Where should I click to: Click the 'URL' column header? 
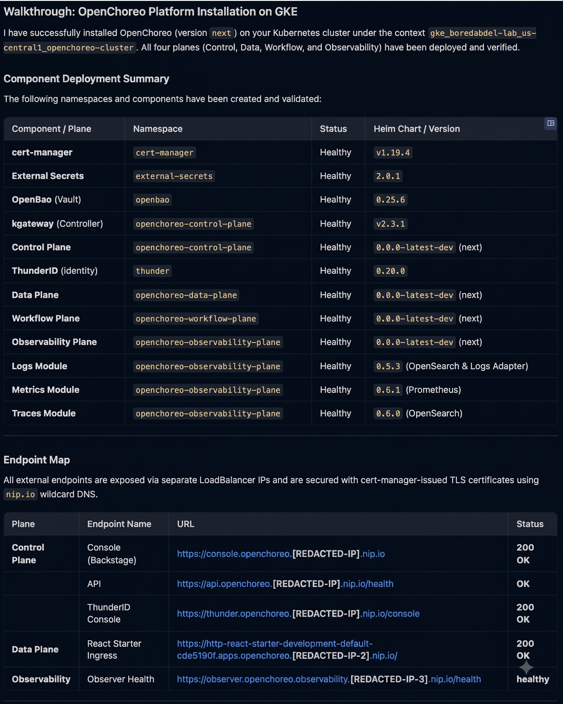(186, 524)
